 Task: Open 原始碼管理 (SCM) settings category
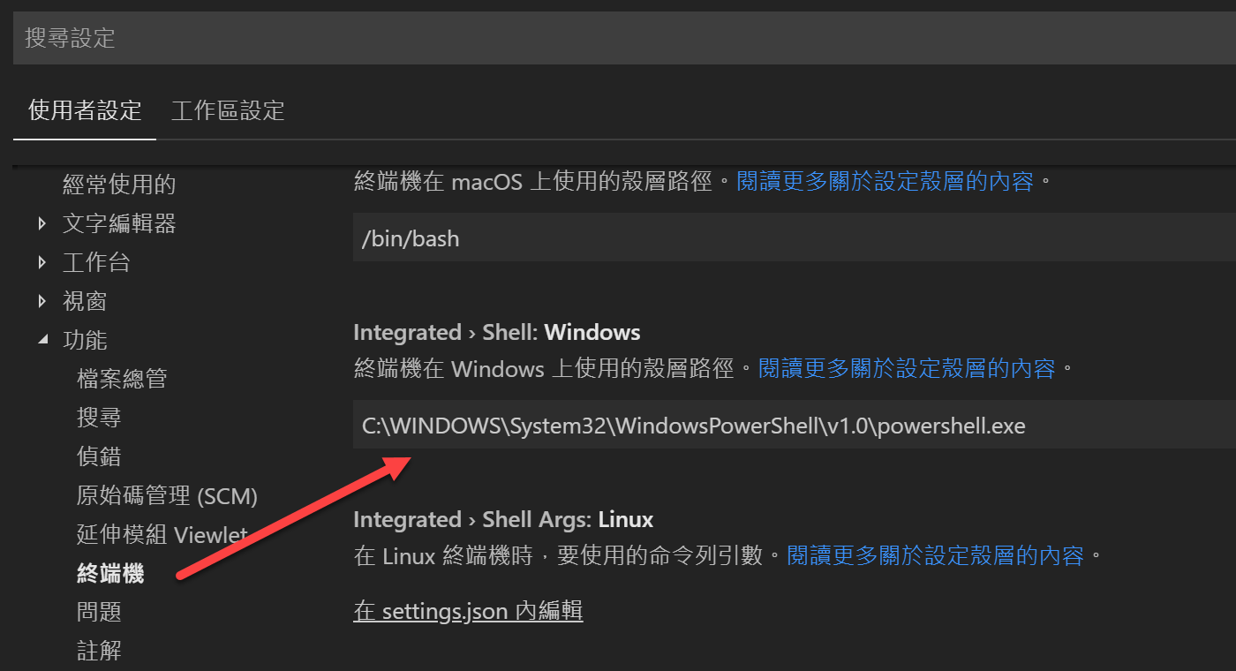167,495
